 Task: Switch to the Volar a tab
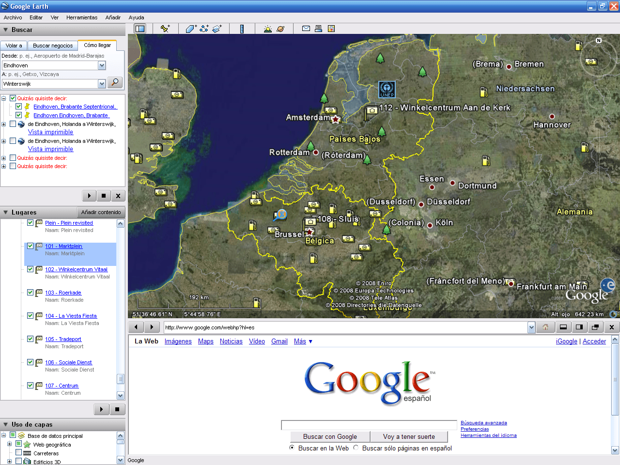pos(14,45)
